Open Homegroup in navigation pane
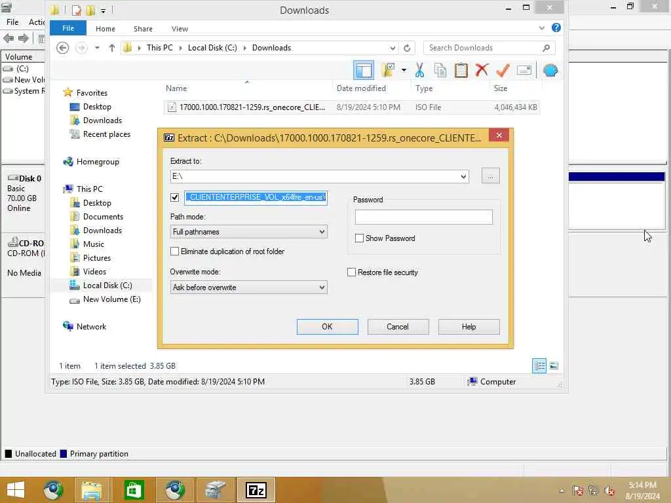The image size is (671, 503). point(91,162)
